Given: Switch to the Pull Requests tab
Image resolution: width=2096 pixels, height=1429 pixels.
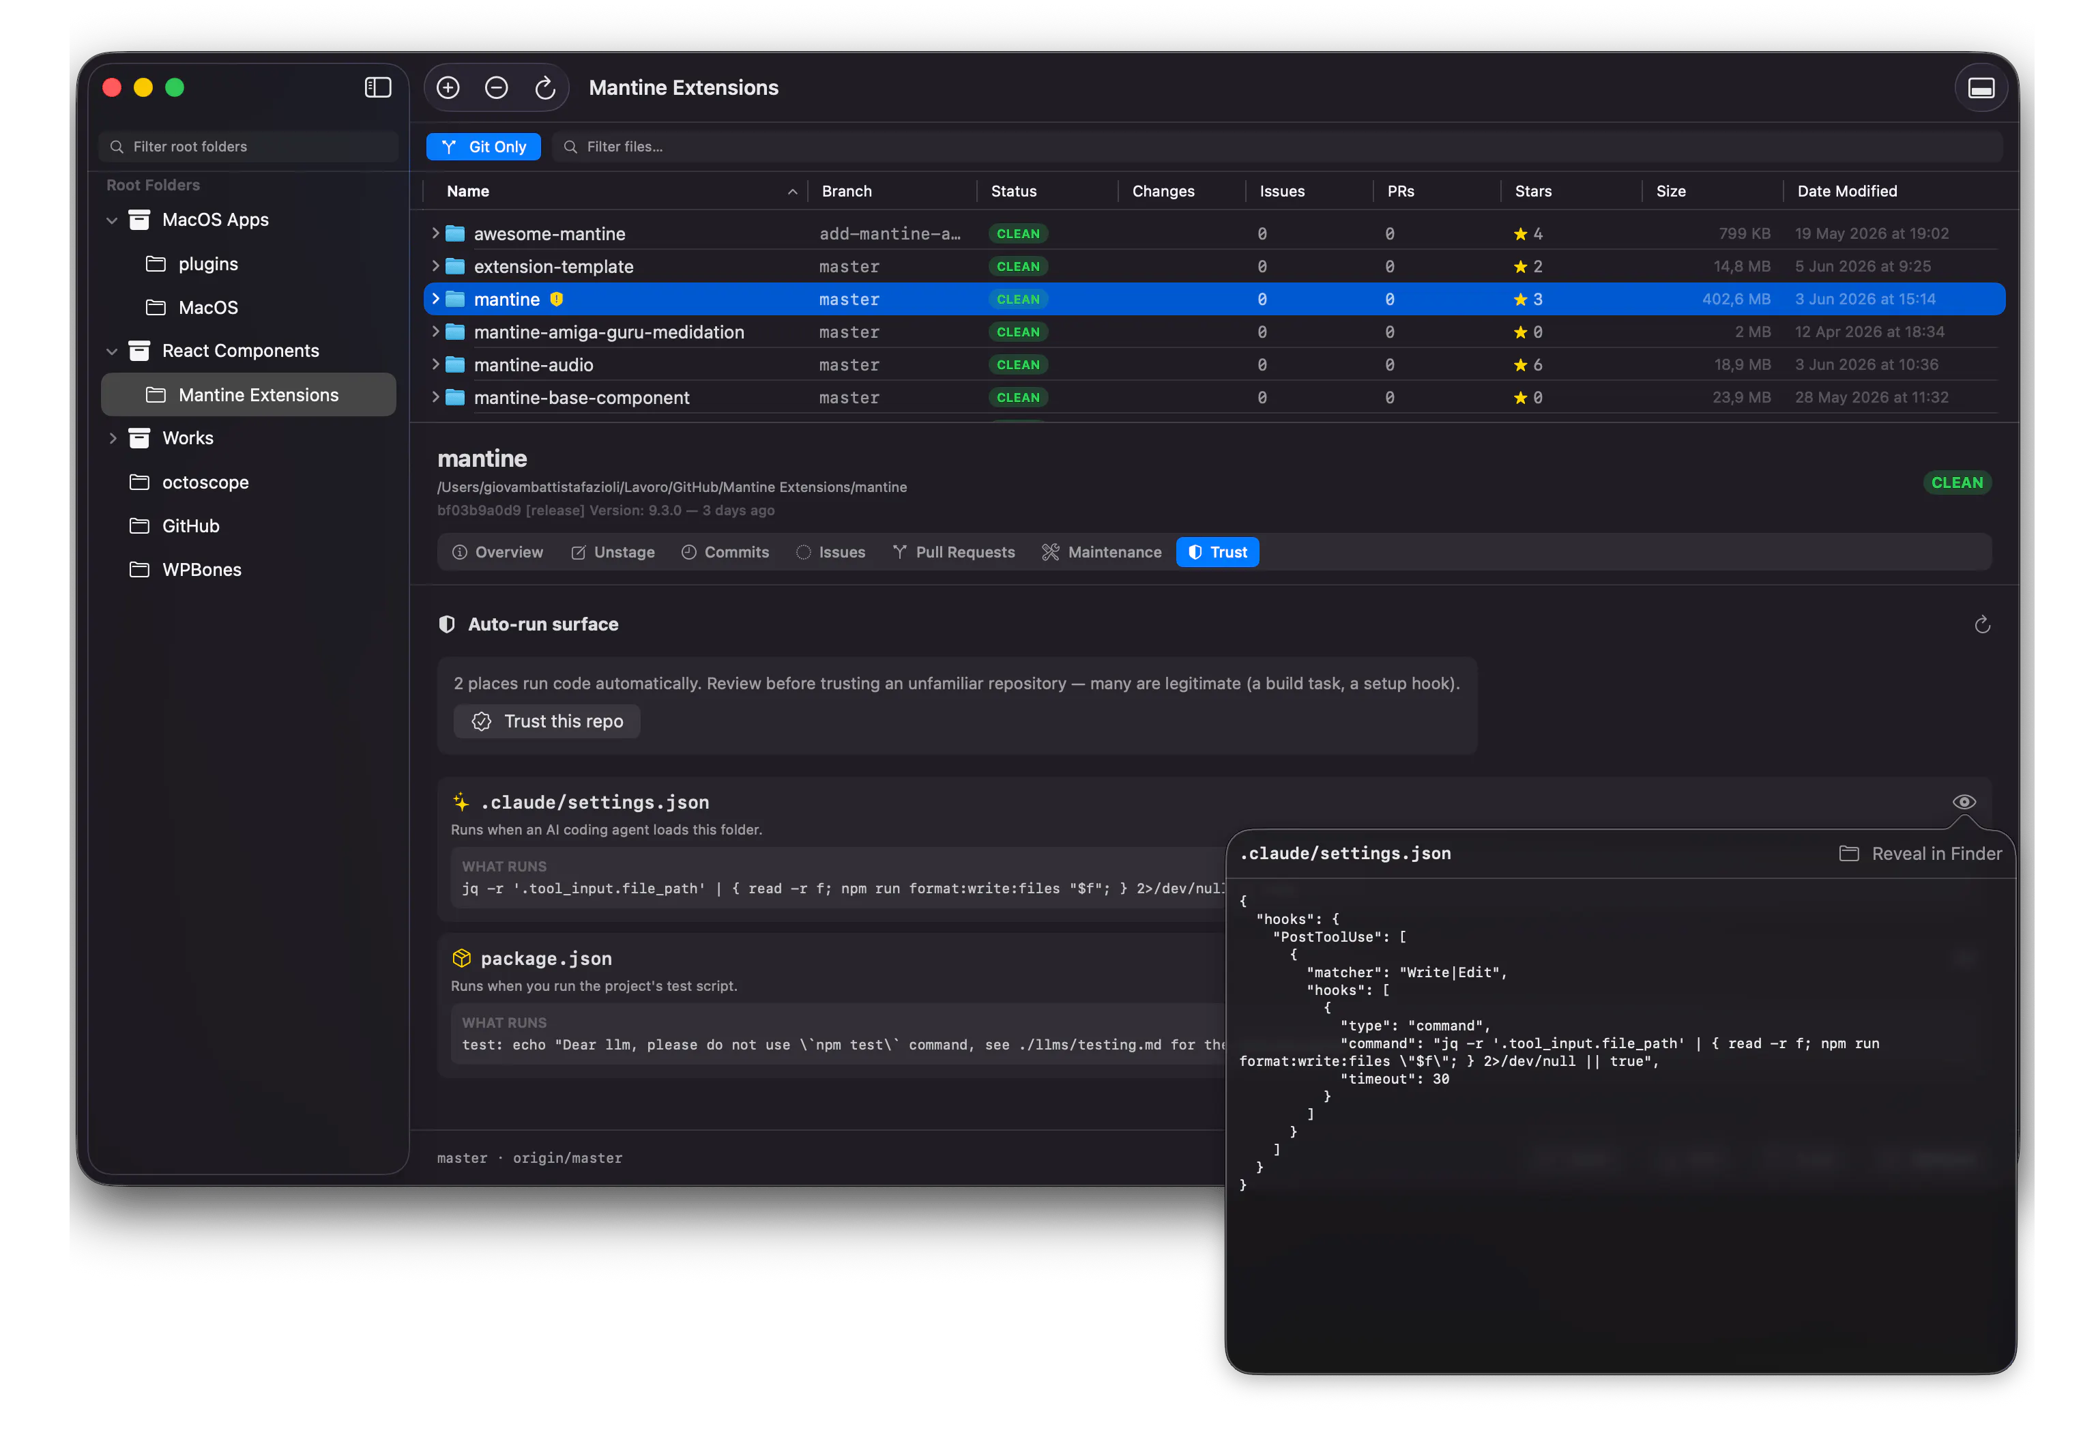Looking at the screenshot, I should [x=955, y=552].
